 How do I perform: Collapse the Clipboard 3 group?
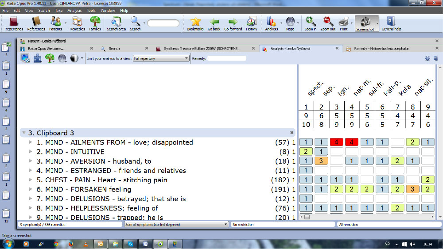coord(24,133)
